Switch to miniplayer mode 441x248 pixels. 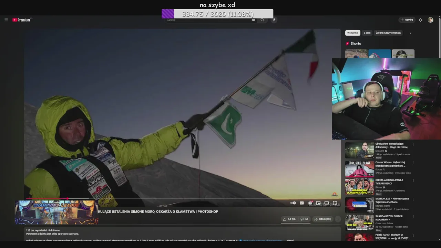coord(318,203)
